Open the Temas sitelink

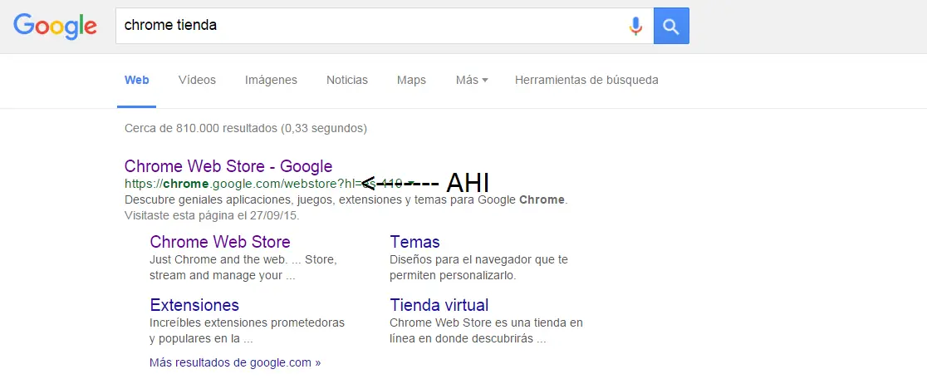tap(414, 241)
